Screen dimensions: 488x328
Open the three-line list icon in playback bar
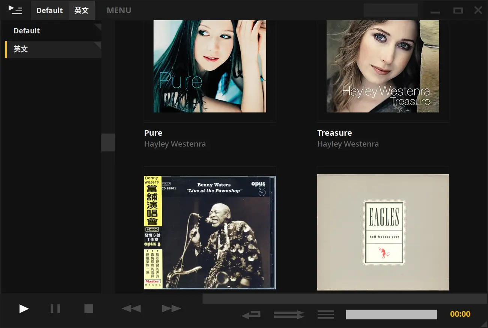pyautogui.click(x=326, y=315)
